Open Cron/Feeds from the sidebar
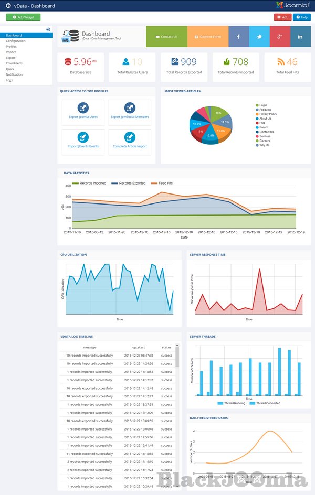Screen dimensions: 315x495 point(14,63)
